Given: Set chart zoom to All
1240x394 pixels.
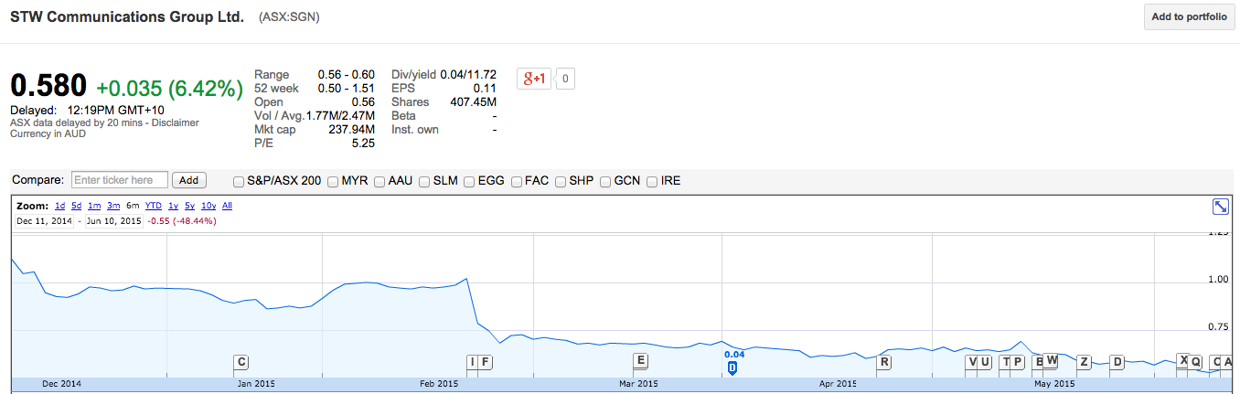Looking at the screenshot, I should click(x=227, y=206).
